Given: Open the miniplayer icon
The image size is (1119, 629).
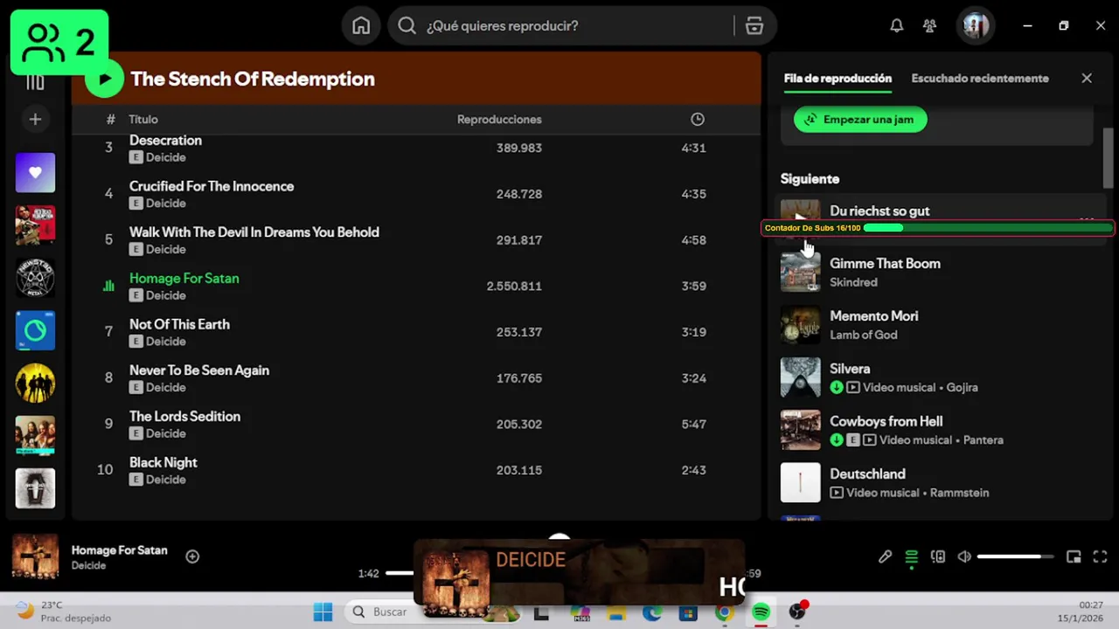Looking at the screenshot, I should pos(1074,556).
